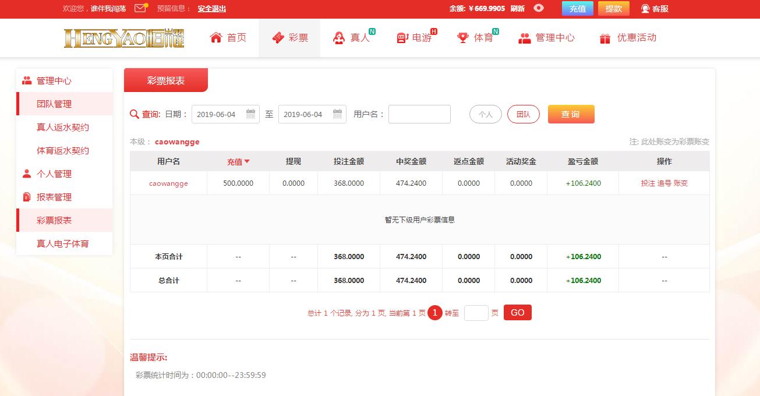Click the home icon beside 首页

pyautogui.click(x=216, y=38)
